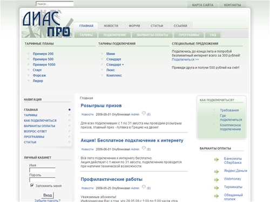Click the green arrow beside Обещанный платеж
Screen dimensions: 270x202
point(217,196)
